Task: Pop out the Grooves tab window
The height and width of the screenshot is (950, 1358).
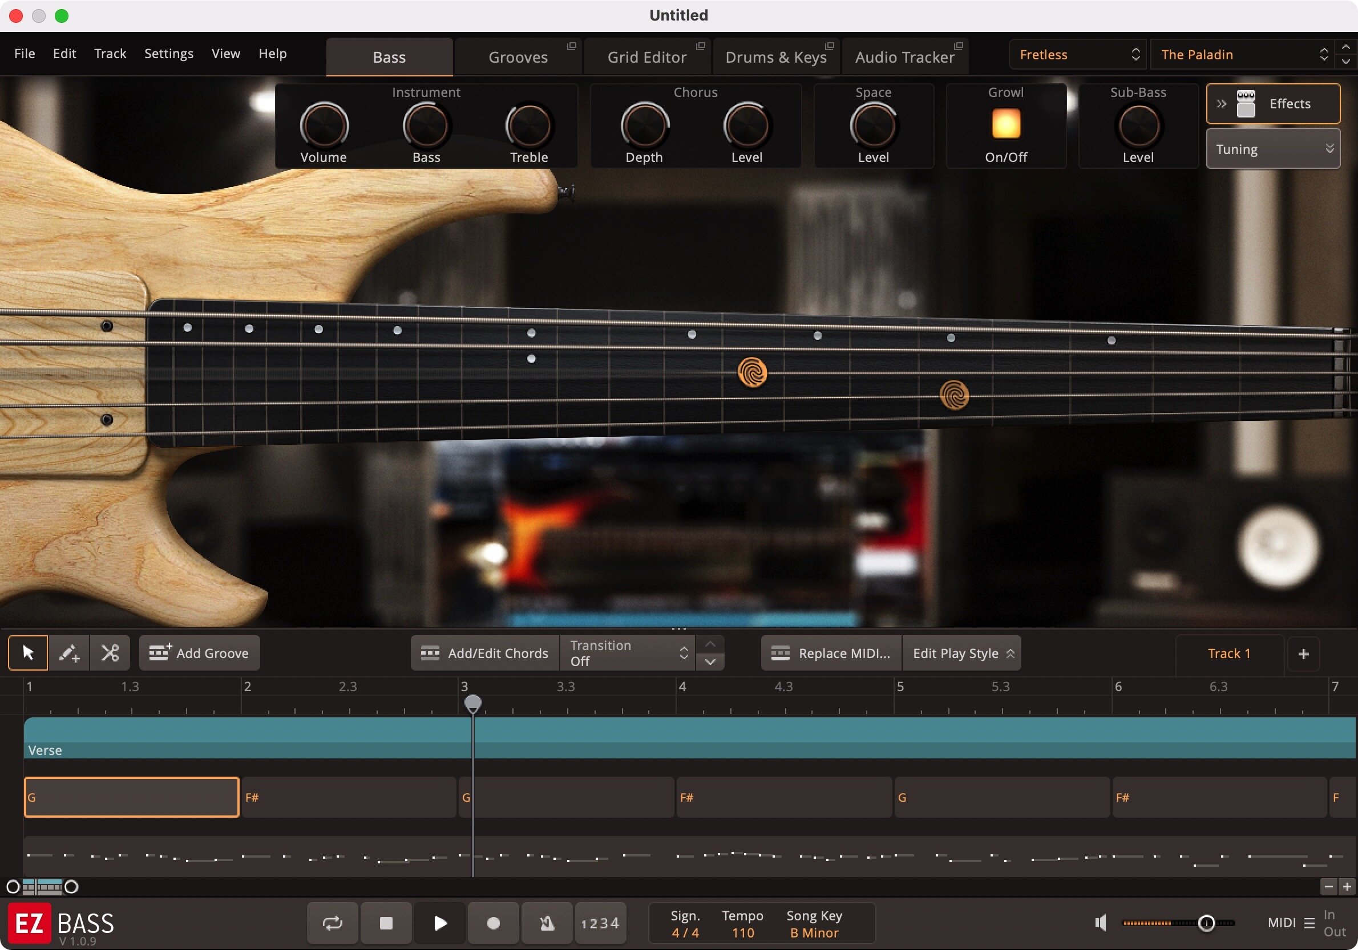Action: click(x=571, y=46)
